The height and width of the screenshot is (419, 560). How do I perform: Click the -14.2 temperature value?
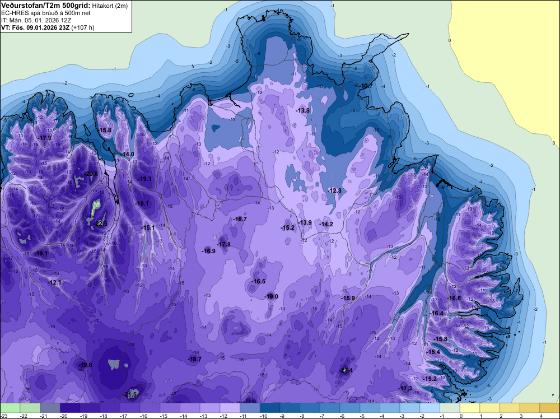326,224
